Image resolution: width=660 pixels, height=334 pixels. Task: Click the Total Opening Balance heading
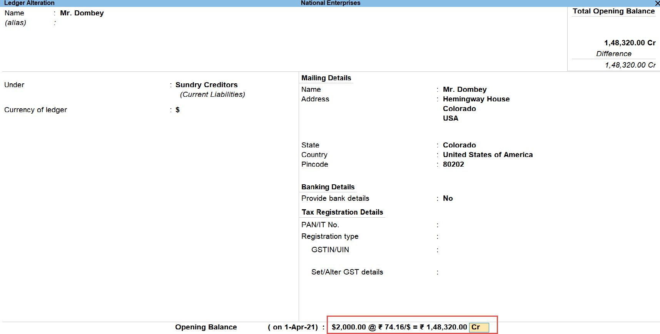(613, 11)
